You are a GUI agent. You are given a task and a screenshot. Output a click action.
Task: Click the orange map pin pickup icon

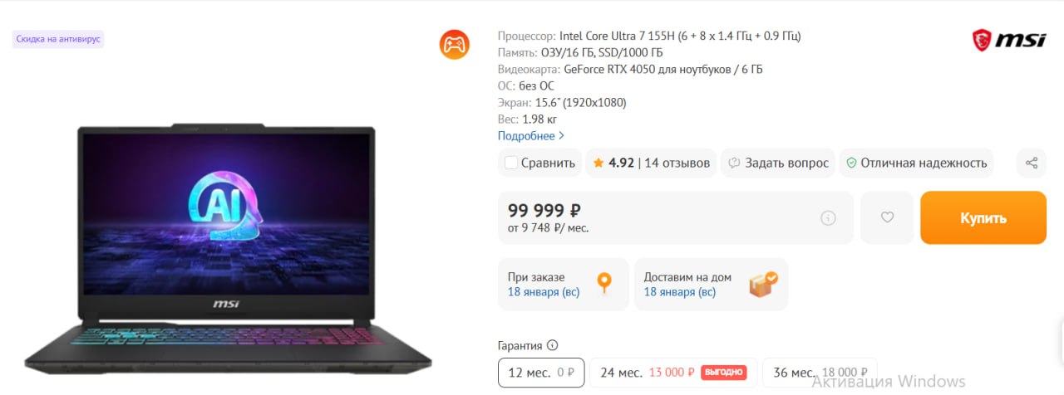tap(604, 284)
